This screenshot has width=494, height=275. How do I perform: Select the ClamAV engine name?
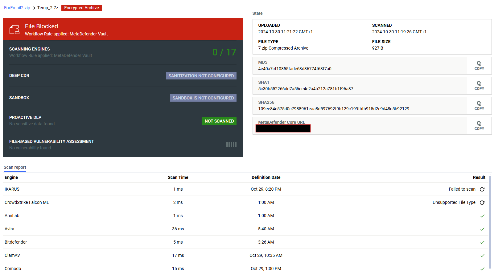pos(12,255)
